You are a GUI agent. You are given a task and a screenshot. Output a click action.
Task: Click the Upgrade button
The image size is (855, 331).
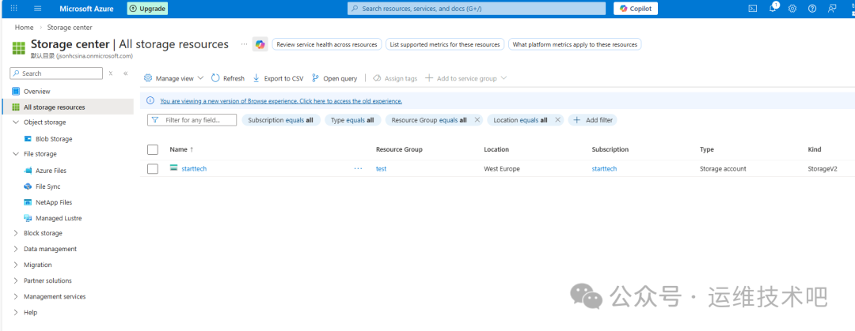click(147, 9)
